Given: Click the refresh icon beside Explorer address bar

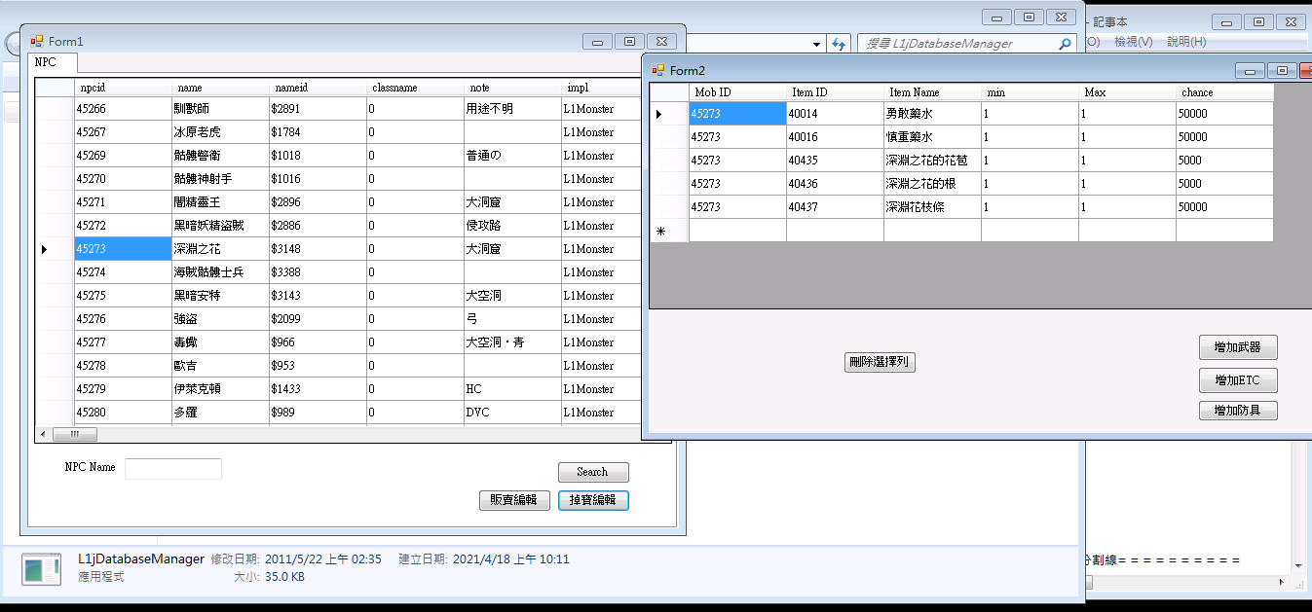Looking at the screenshot, I should 838,44.
